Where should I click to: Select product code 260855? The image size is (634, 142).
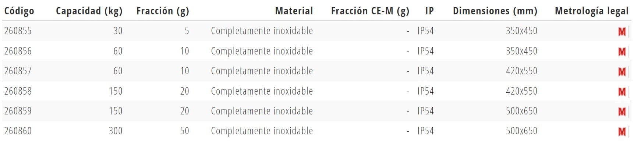18,31
